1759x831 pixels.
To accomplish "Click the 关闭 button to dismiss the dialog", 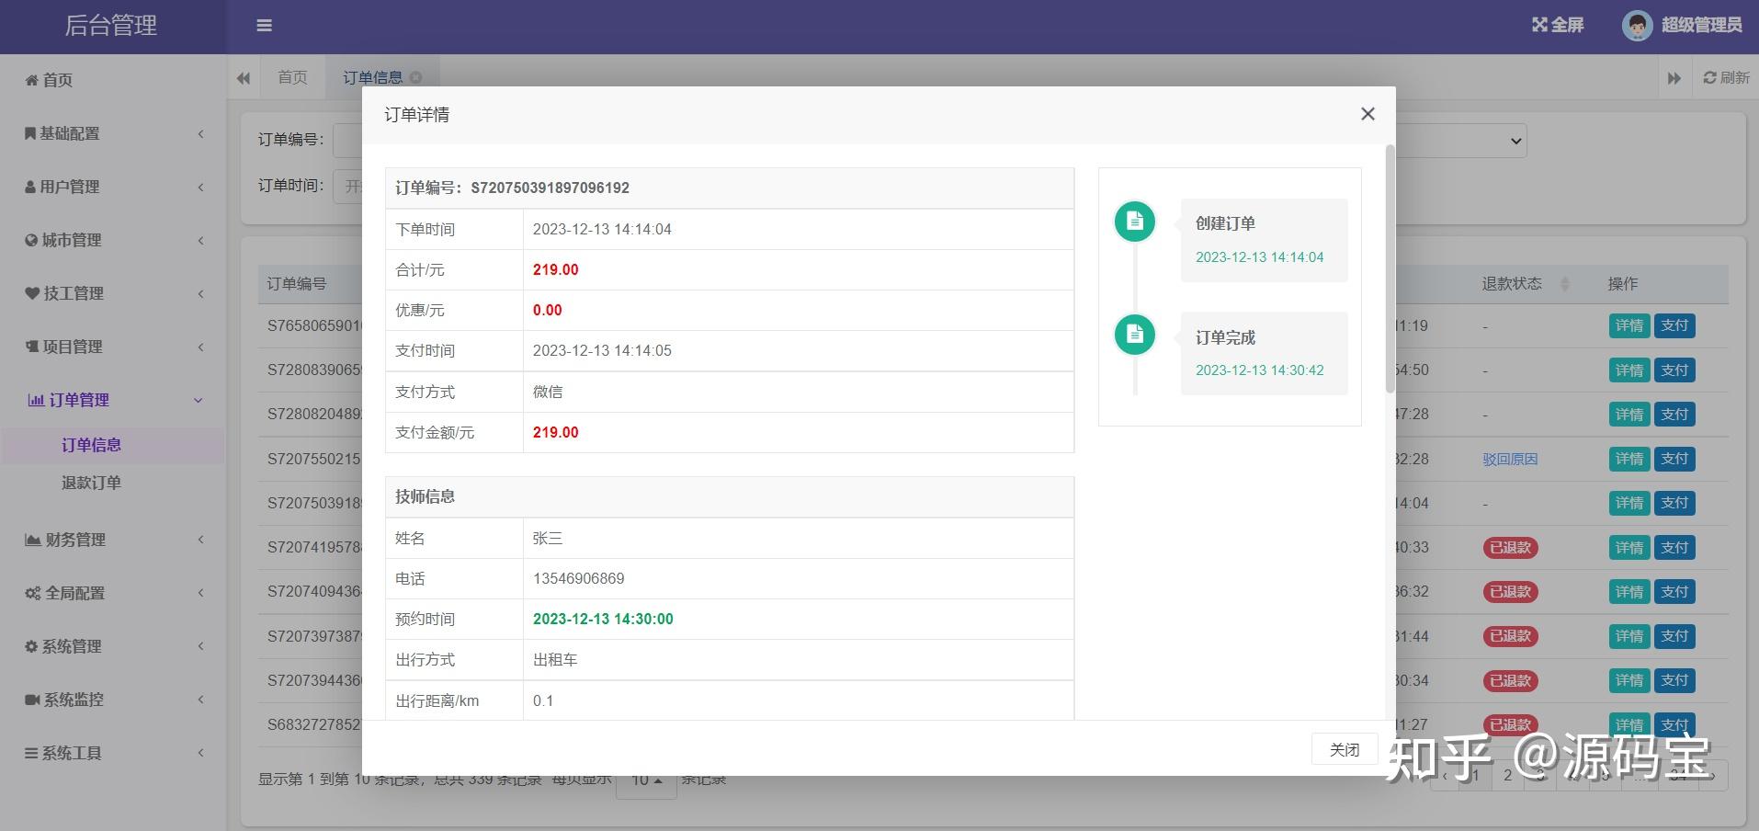I will point(1344,749).
